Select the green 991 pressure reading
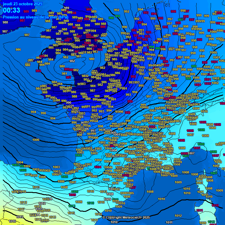The height and width of the screenshot is (225, 225). click(117, 16)
